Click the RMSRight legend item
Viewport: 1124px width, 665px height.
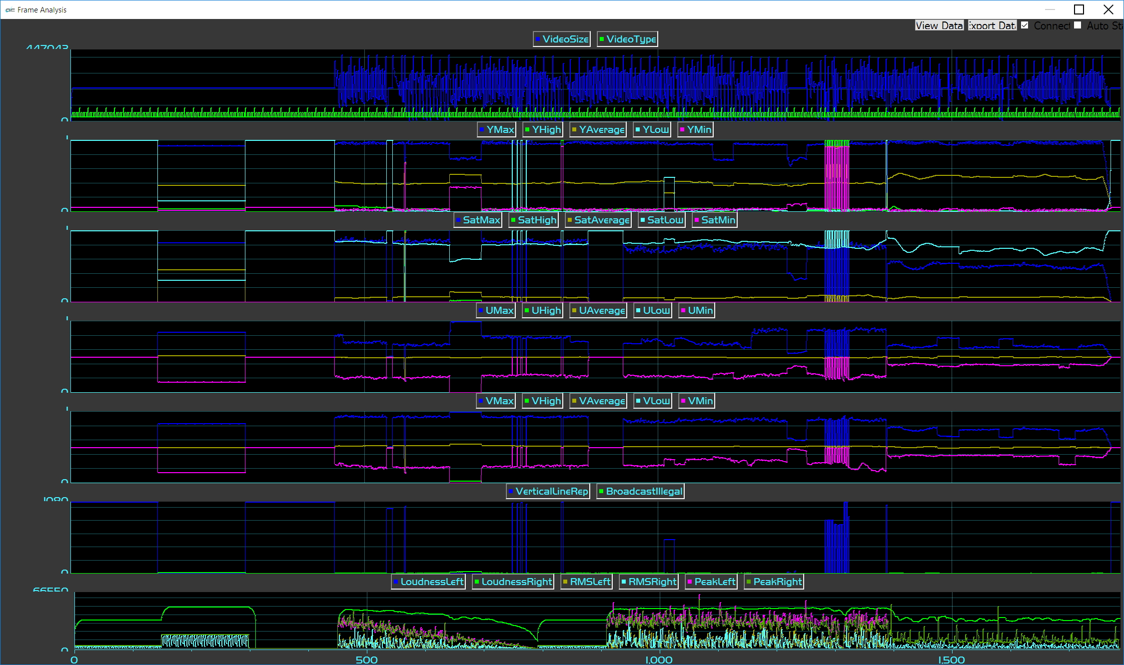click(x=649, y=582)
